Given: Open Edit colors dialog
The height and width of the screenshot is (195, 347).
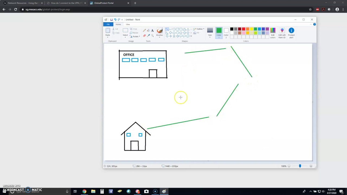Looking at the screenshot, I should pyautogui.click(x=273, y=33).
